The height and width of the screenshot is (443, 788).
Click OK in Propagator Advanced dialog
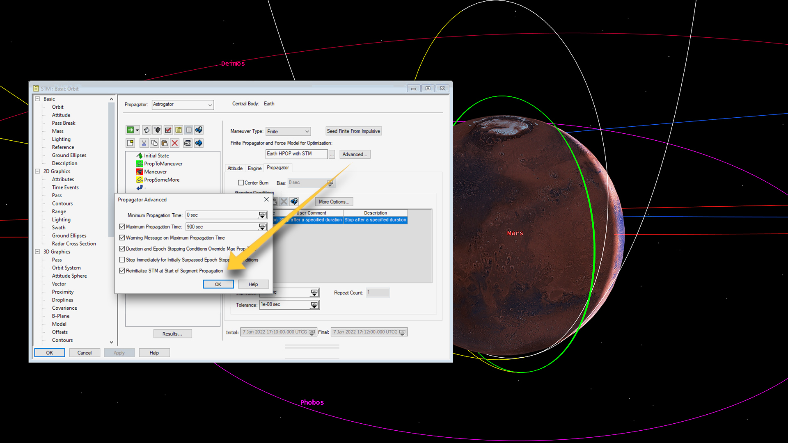pyautogui.click(x=218, y=284)
